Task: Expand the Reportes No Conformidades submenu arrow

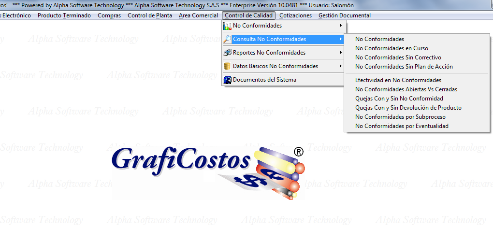Action: coord(340,53)
